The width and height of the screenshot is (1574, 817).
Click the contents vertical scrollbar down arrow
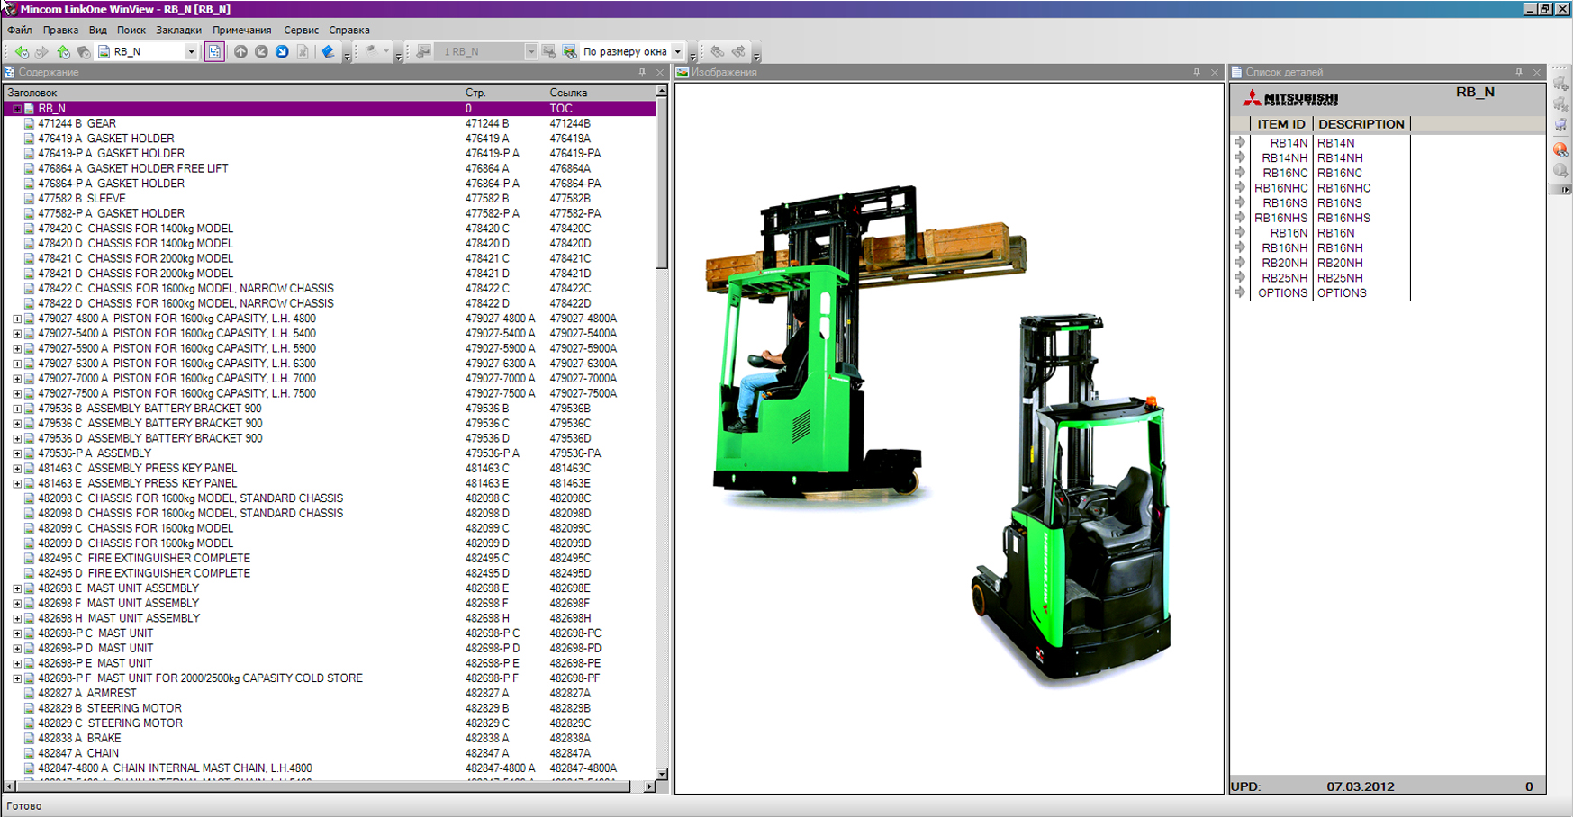(662, 774)
